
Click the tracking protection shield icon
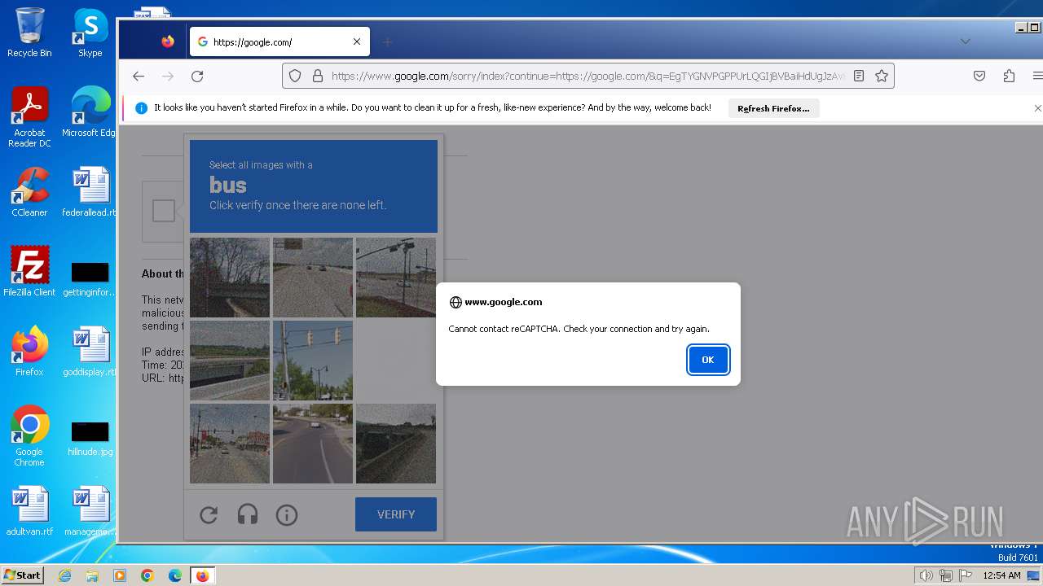(295, 76)
